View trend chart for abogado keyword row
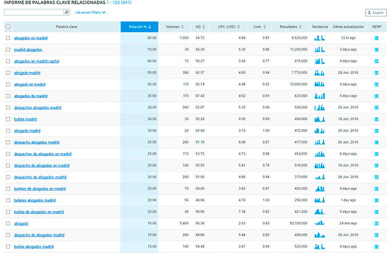389x253 pixels. pos(320,223)
